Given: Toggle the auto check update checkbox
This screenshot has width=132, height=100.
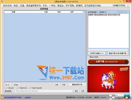Looking at the screenshot, I should click(x=2, y=97).
